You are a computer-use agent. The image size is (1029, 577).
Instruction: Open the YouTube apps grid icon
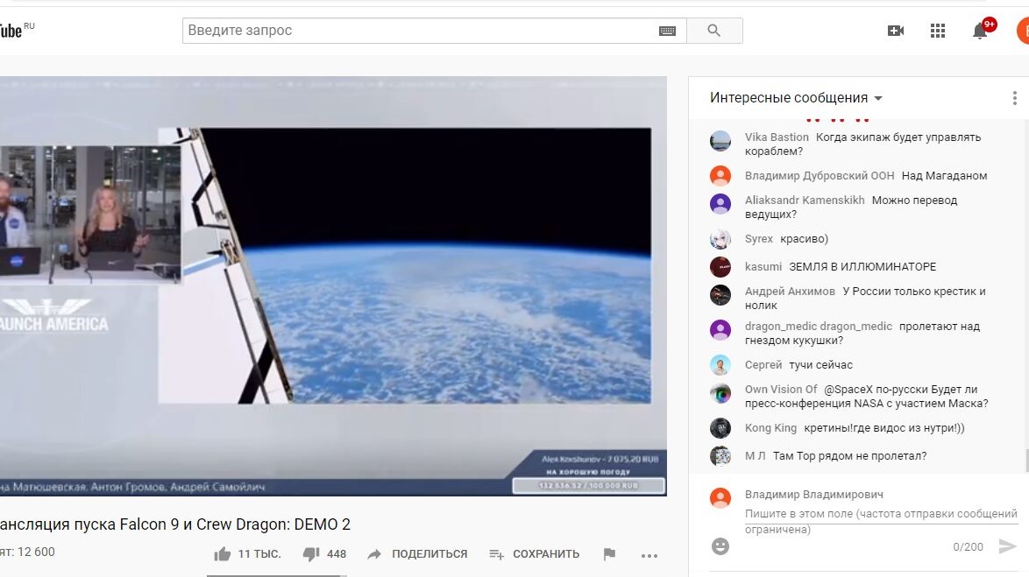(938, 30)
